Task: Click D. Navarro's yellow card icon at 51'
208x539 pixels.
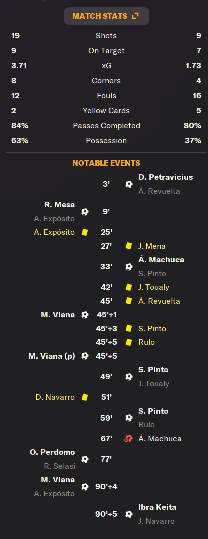Action: 85,397
